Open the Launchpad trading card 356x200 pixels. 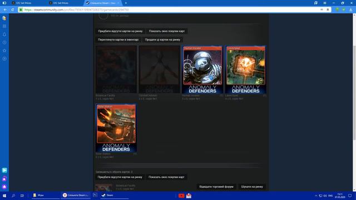coord(246,70)
